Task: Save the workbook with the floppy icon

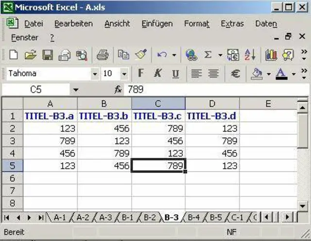Action: click(x=48, y=55)
